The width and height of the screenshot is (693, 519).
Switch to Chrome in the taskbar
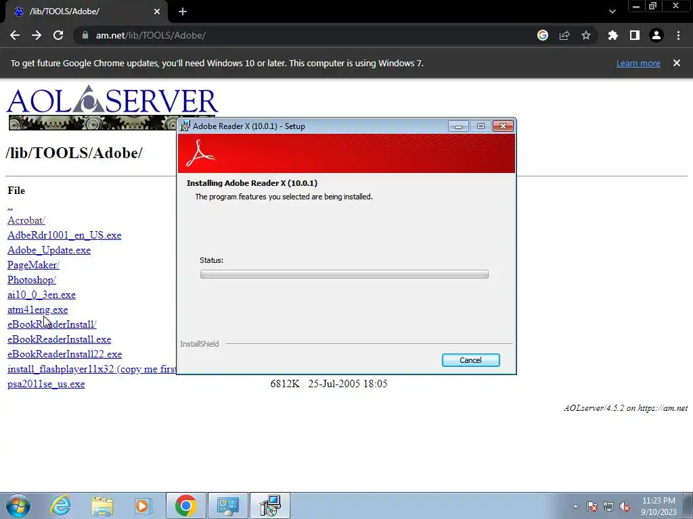(185, 505)
